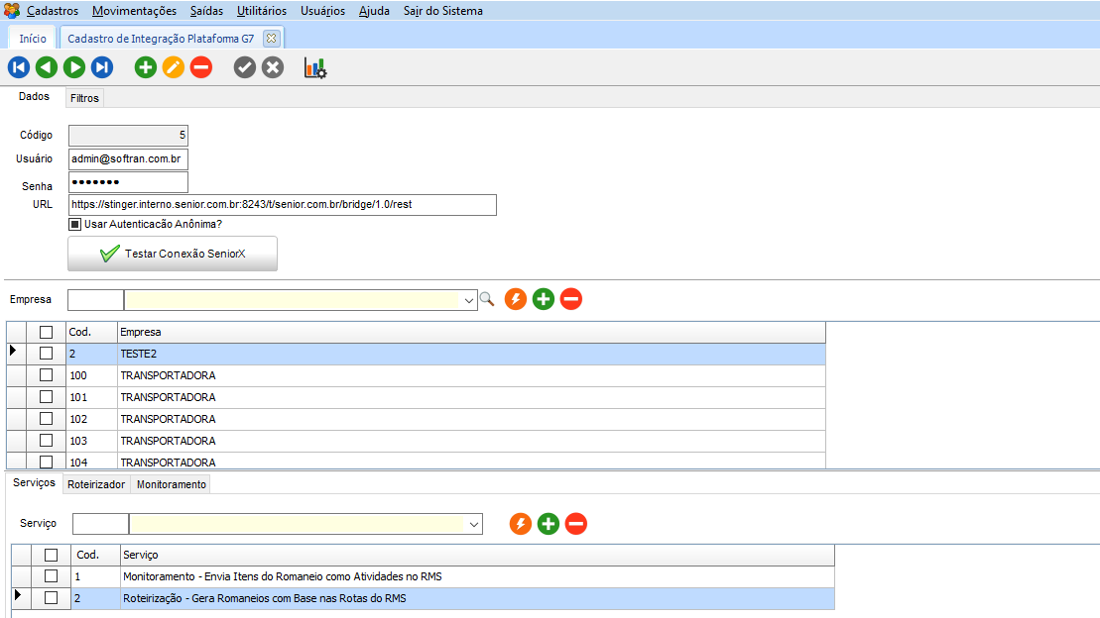Remove Empresa with red minus icon

click(571, 299)
